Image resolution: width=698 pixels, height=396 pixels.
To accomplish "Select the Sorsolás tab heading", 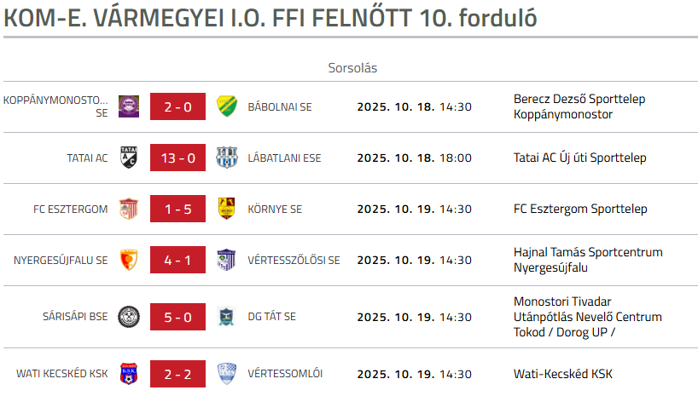I will coord(352,67).
